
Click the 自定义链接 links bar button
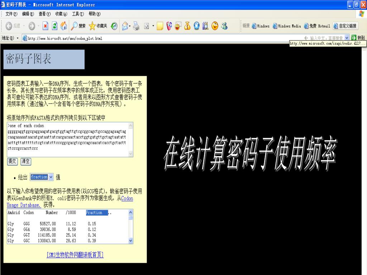pyautogui.click(x=345, y=26)
